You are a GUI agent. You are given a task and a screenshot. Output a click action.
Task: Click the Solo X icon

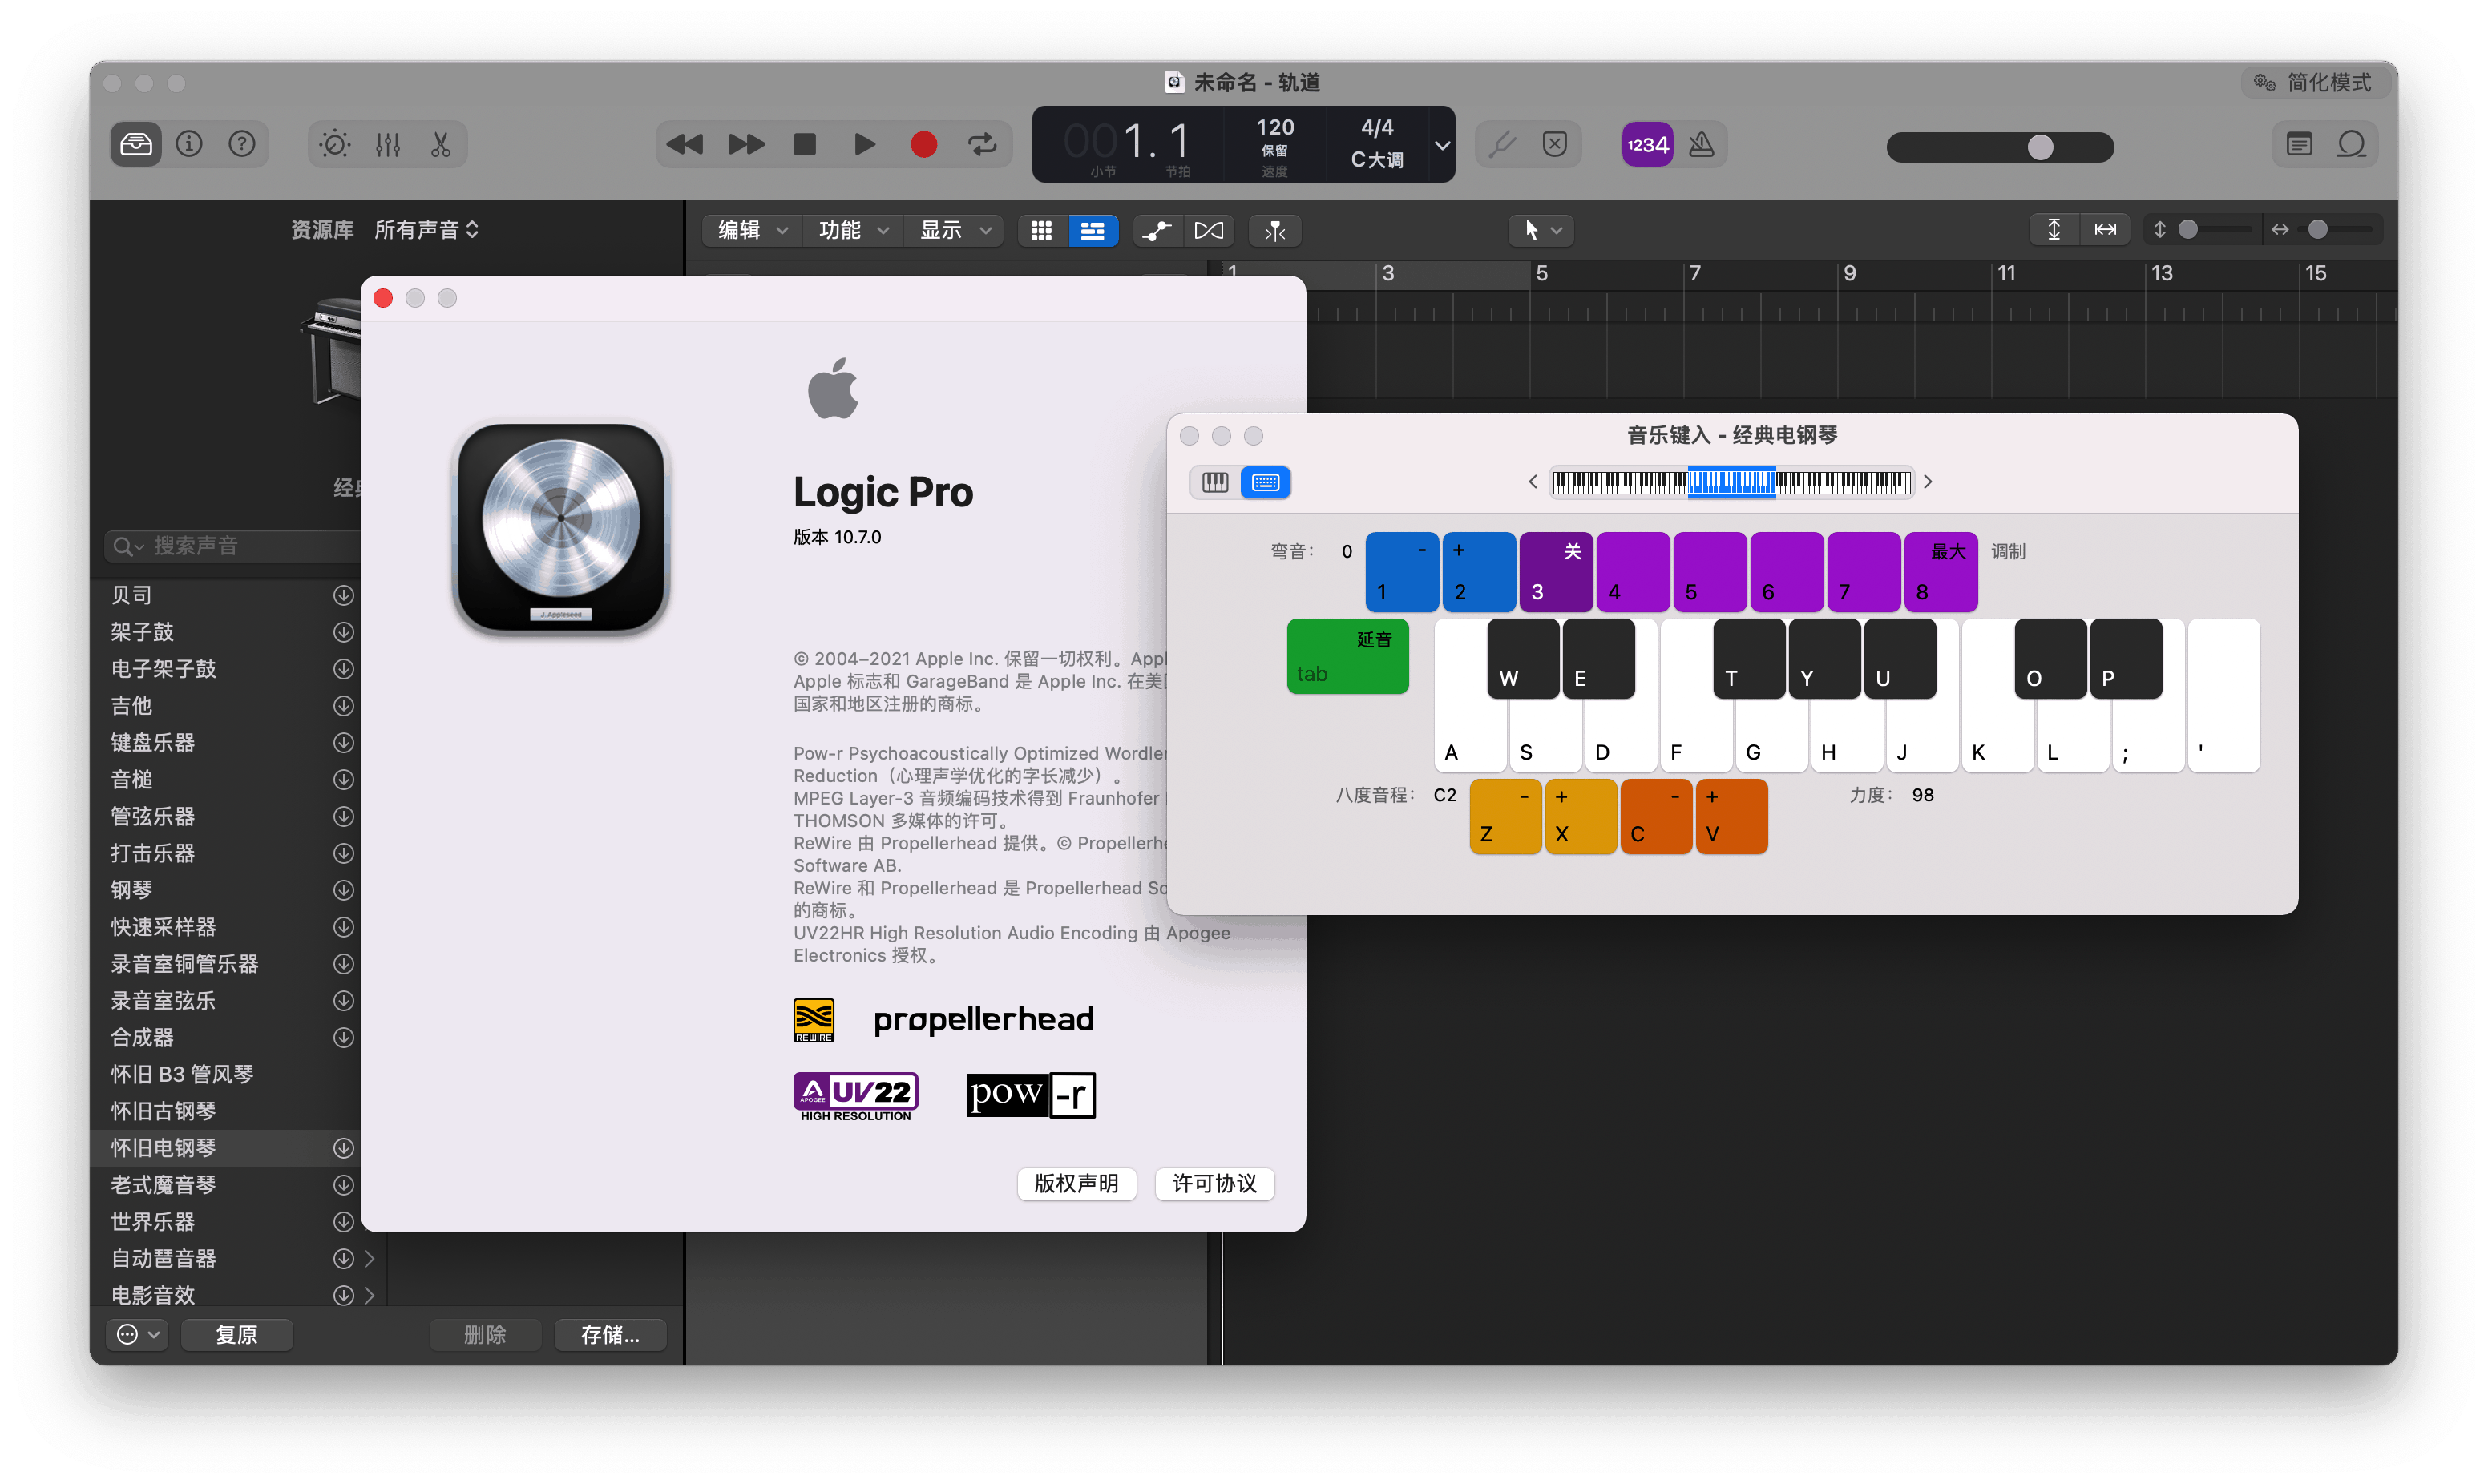[1555, 145]
